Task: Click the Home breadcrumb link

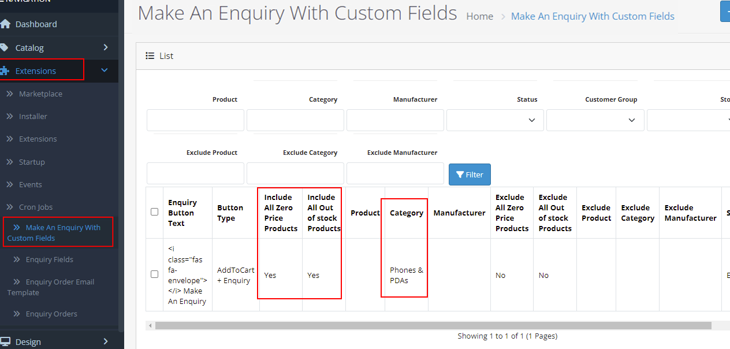Action: pyautogui.click(x=479, y=16)
